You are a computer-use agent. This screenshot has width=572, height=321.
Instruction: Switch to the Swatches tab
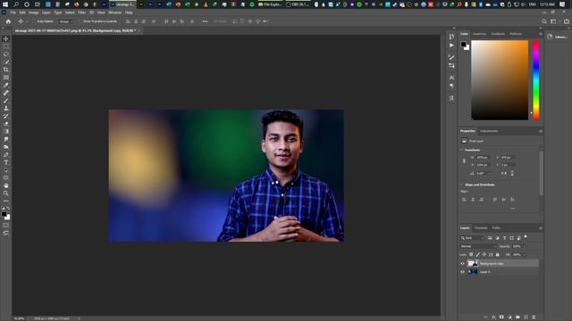(x=479, y=34)
